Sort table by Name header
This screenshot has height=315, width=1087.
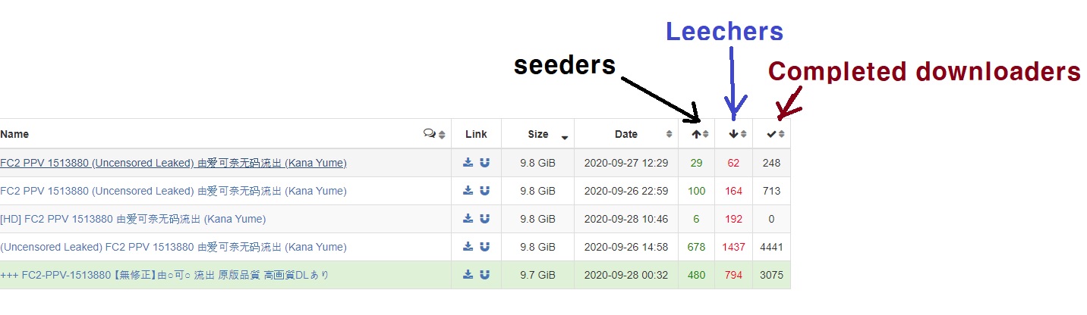pos(14,134)
